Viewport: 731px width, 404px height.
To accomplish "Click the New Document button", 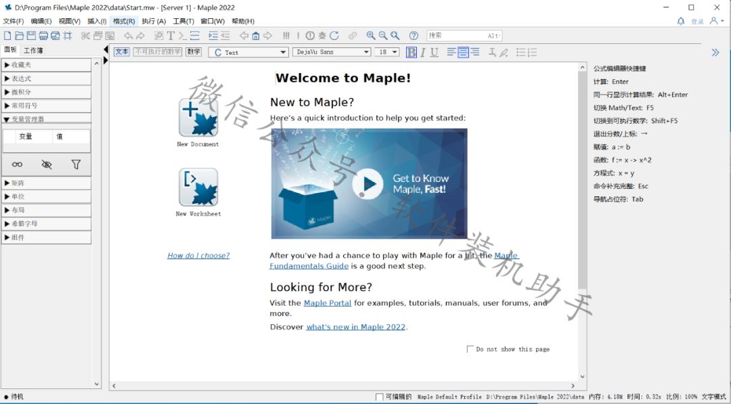I will point(198,118).
